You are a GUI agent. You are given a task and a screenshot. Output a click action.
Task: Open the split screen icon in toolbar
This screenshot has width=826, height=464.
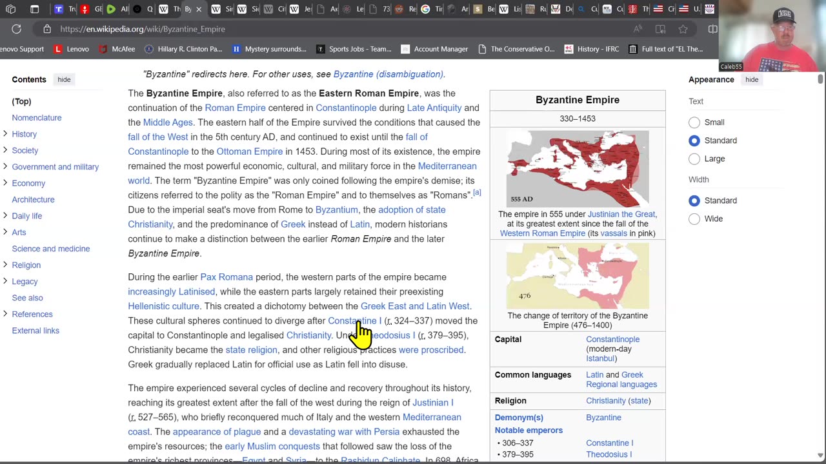(x=712, y=29)
